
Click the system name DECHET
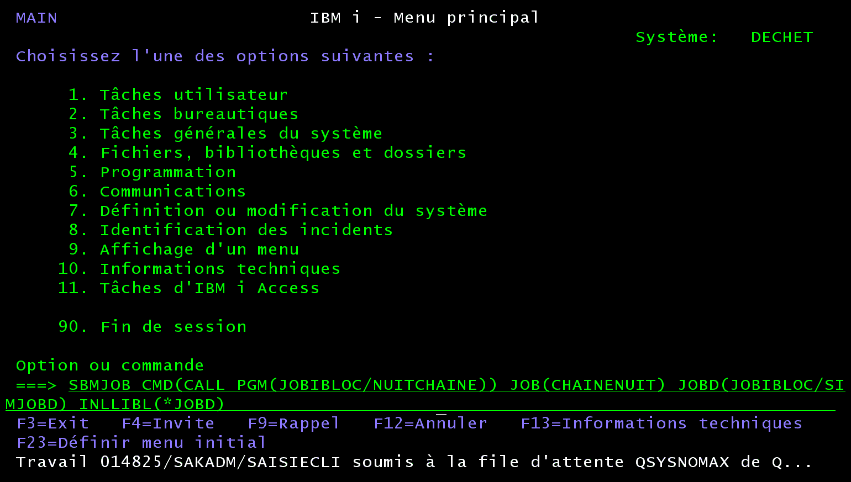pyautogui.click(x=782, y=37)
